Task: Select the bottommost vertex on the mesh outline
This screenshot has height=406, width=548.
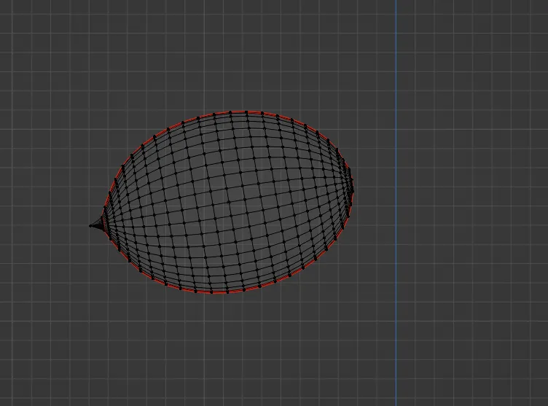Action: [x=216, y=292]
